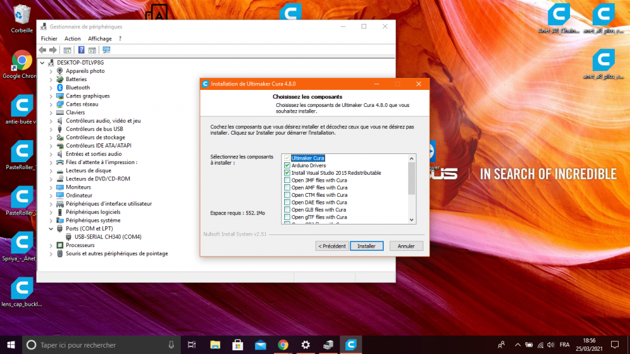This screenshot has height=354, width=630.
Task: Expand Souris et autres périphériques de pointage
Action: [x=51, y=253]
